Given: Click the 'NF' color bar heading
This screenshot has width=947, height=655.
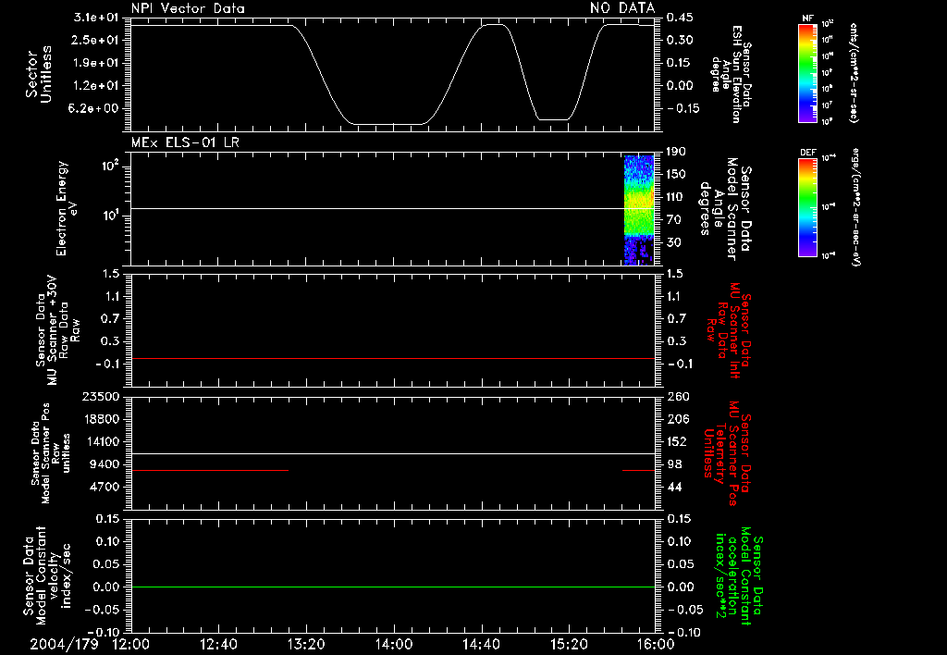Looking at the screenshot, I should [x=808, y=19].
